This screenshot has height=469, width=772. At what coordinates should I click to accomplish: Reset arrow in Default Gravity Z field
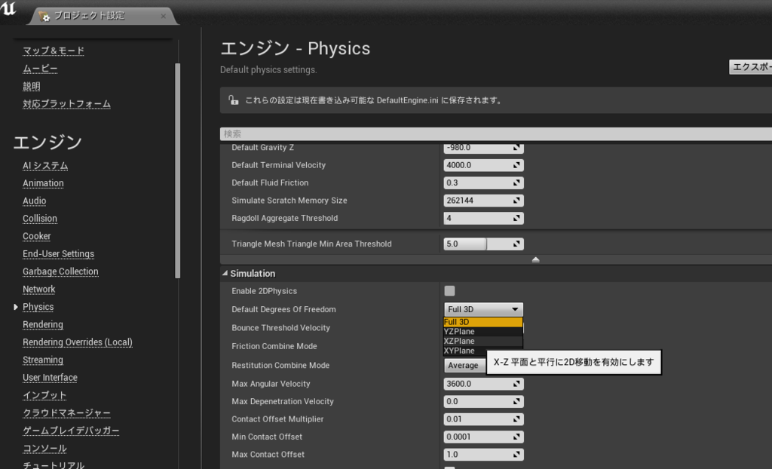click(x=516, y=147)
